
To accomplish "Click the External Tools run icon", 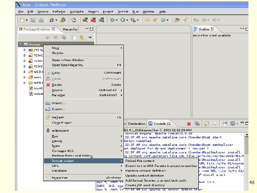I will point(133,20).
